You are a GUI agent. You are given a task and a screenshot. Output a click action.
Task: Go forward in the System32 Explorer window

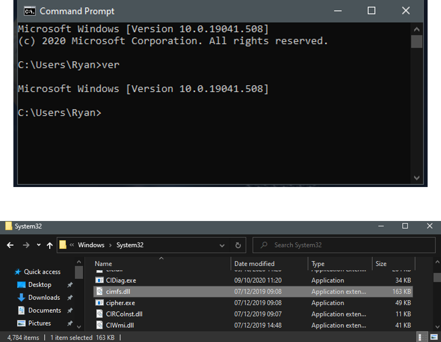pyautogui.click(x=26, y=245)
